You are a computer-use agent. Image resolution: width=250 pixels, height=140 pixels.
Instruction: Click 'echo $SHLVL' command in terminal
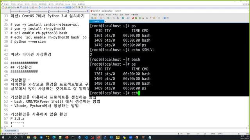[x=143, y=50]
